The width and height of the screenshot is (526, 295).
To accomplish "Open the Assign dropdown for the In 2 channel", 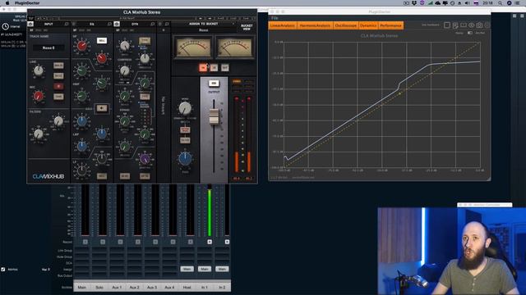I will tap(222, 269).
